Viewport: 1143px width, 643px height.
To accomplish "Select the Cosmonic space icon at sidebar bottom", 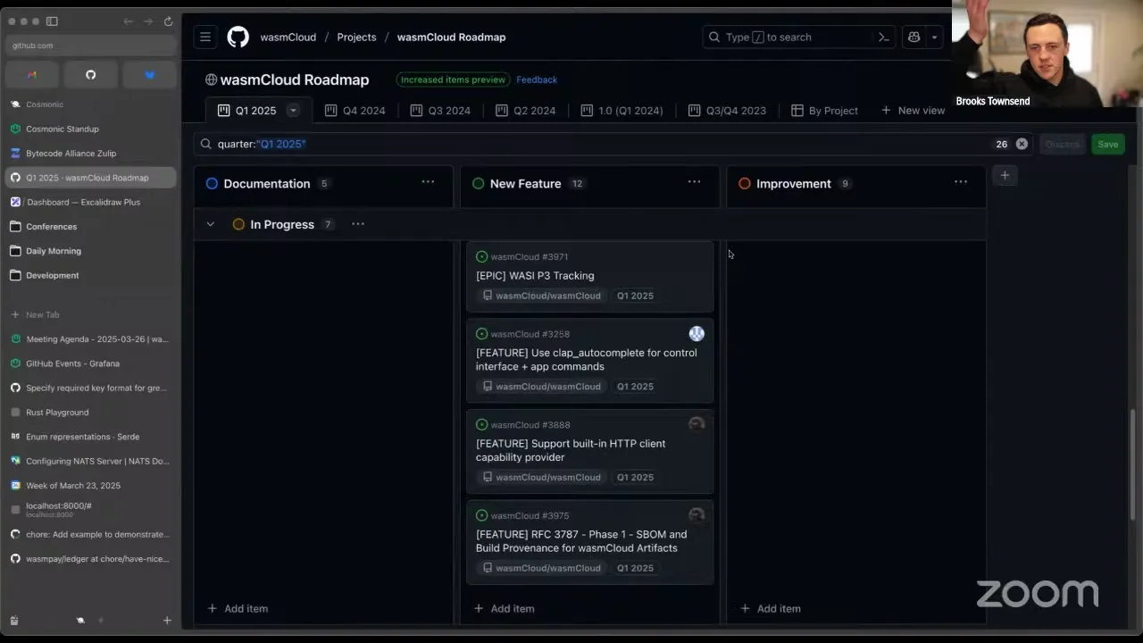I will pos(80,621).
